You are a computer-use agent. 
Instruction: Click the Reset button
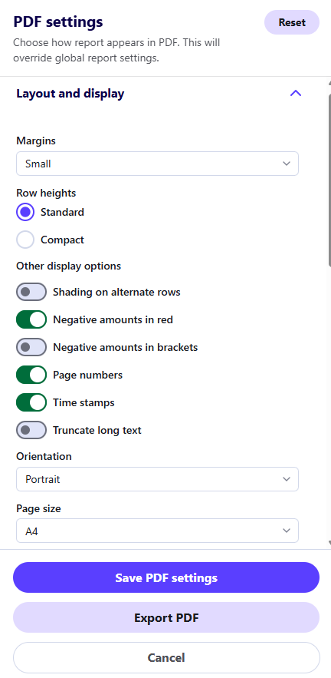click(292, 22)
